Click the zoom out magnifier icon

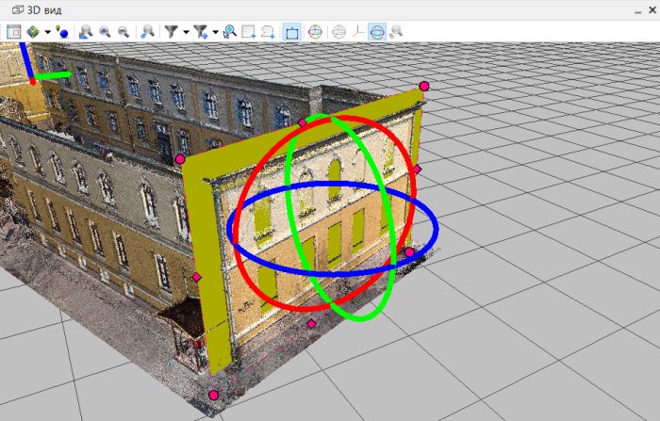tap(123, 31)
